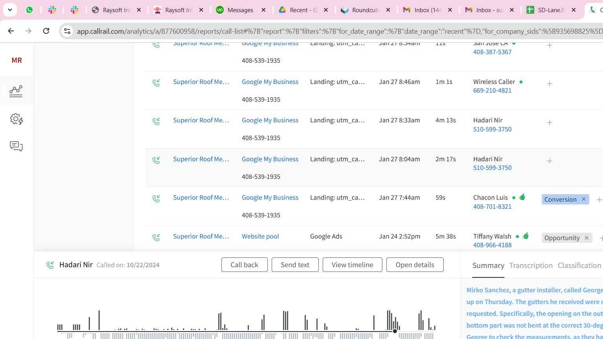Click the phone icon beside Hadari Nir header
Viewport: 603px width, 339px height.
(x=50, y=265)
